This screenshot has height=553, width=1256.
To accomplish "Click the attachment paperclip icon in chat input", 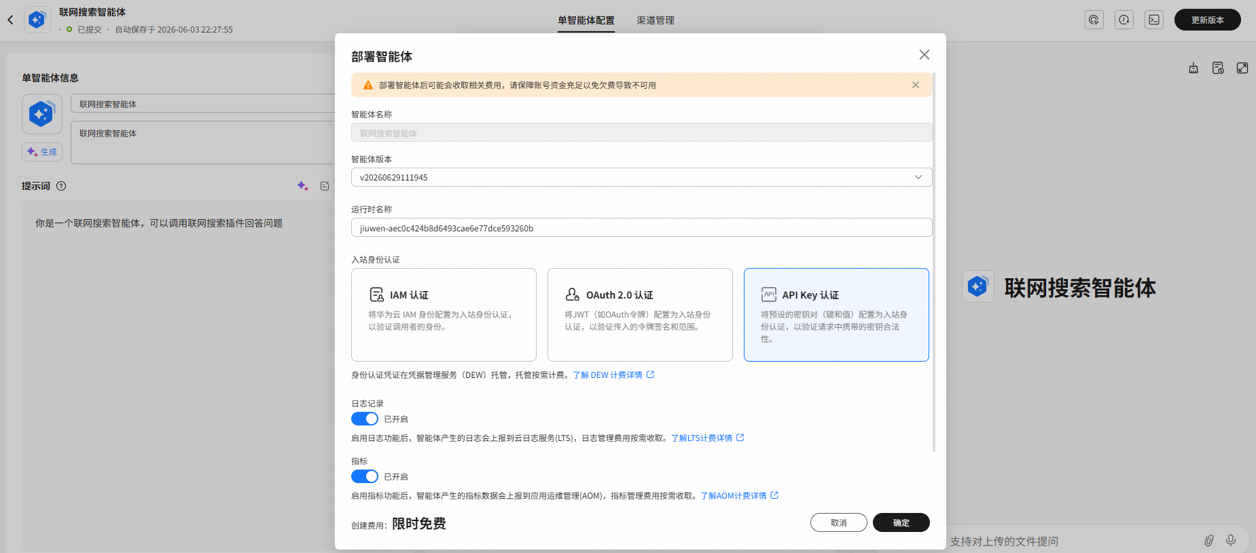I will [1209, 541].
